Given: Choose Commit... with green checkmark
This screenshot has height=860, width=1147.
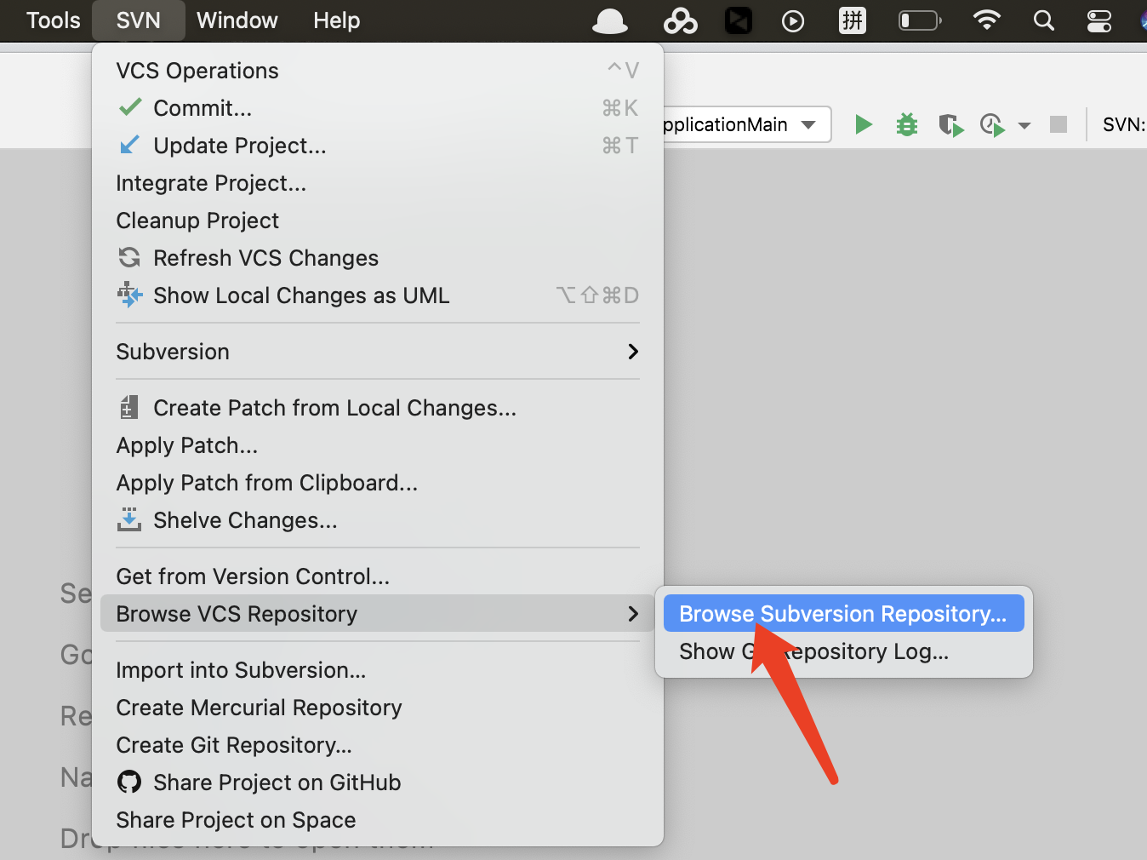Looking at the screenshot, I should pyautogui.click(x=378, y=108).
